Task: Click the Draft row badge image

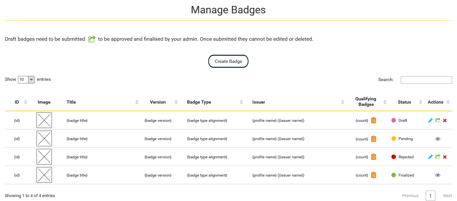Action: [x=44, y=120]
